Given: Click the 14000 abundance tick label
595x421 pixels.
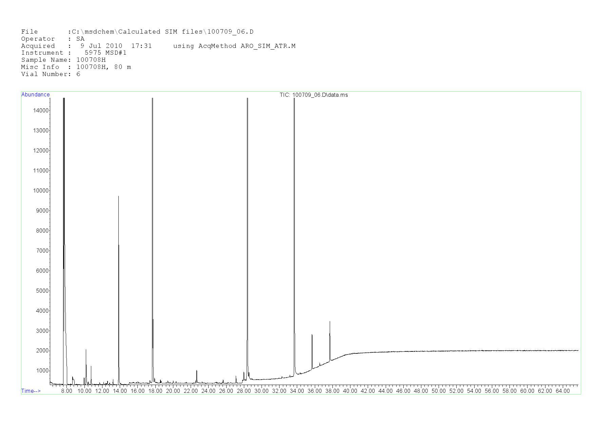Looking at the screenshot, I should coord(41,110).
